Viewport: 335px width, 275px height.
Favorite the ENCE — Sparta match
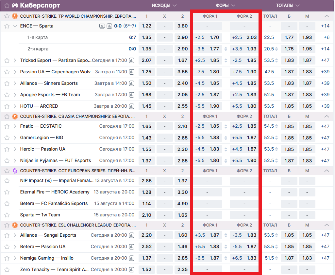tap(7, 26)
